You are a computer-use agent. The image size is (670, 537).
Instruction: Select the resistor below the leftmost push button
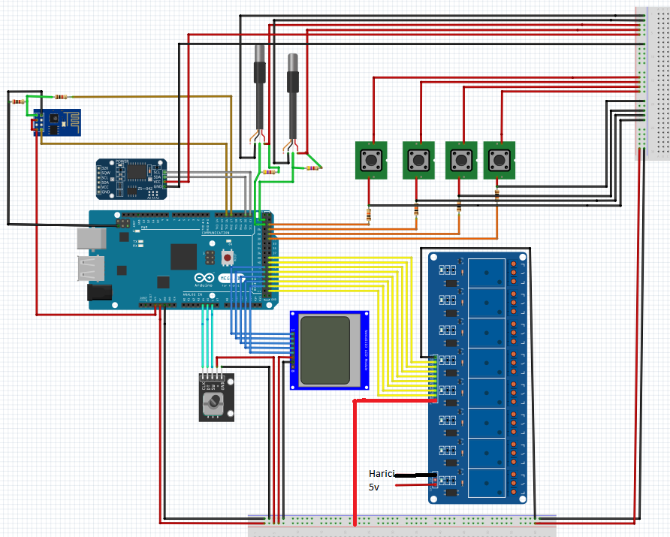tap(368, 215)
